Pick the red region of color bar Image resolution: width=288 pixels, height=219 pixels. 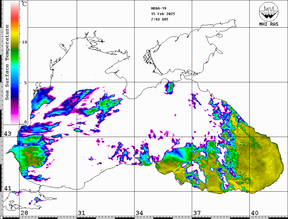pyautogui.click(x=15, y=17)
